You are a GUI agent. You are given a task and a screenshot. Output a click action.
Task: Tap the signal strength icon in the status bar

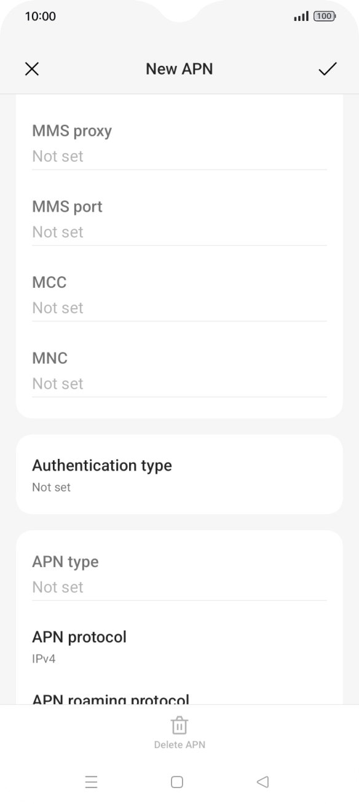coord(301,17)
